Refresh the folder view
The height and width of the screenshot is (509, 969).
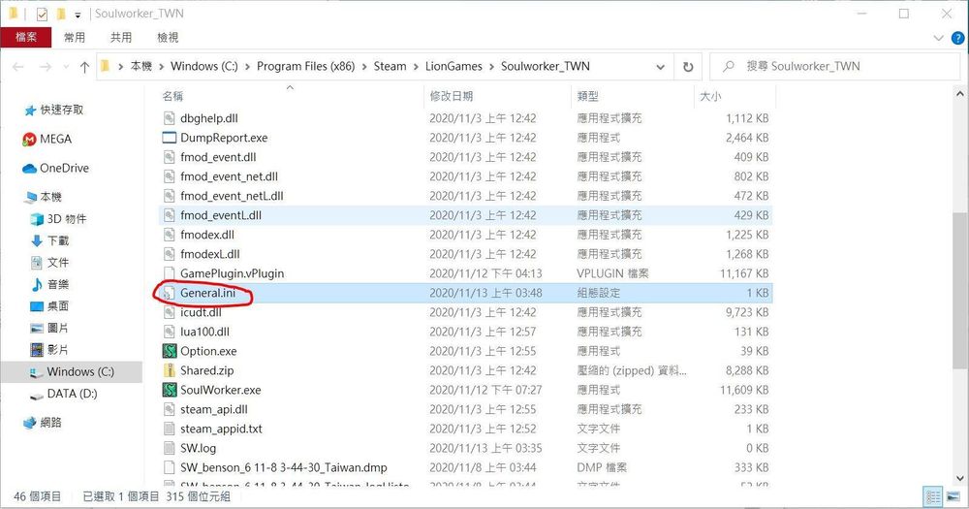[x=688, y=67]
